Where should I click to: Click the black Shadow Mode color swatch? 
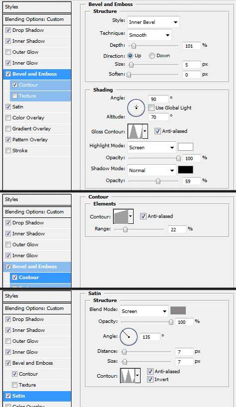185,170
